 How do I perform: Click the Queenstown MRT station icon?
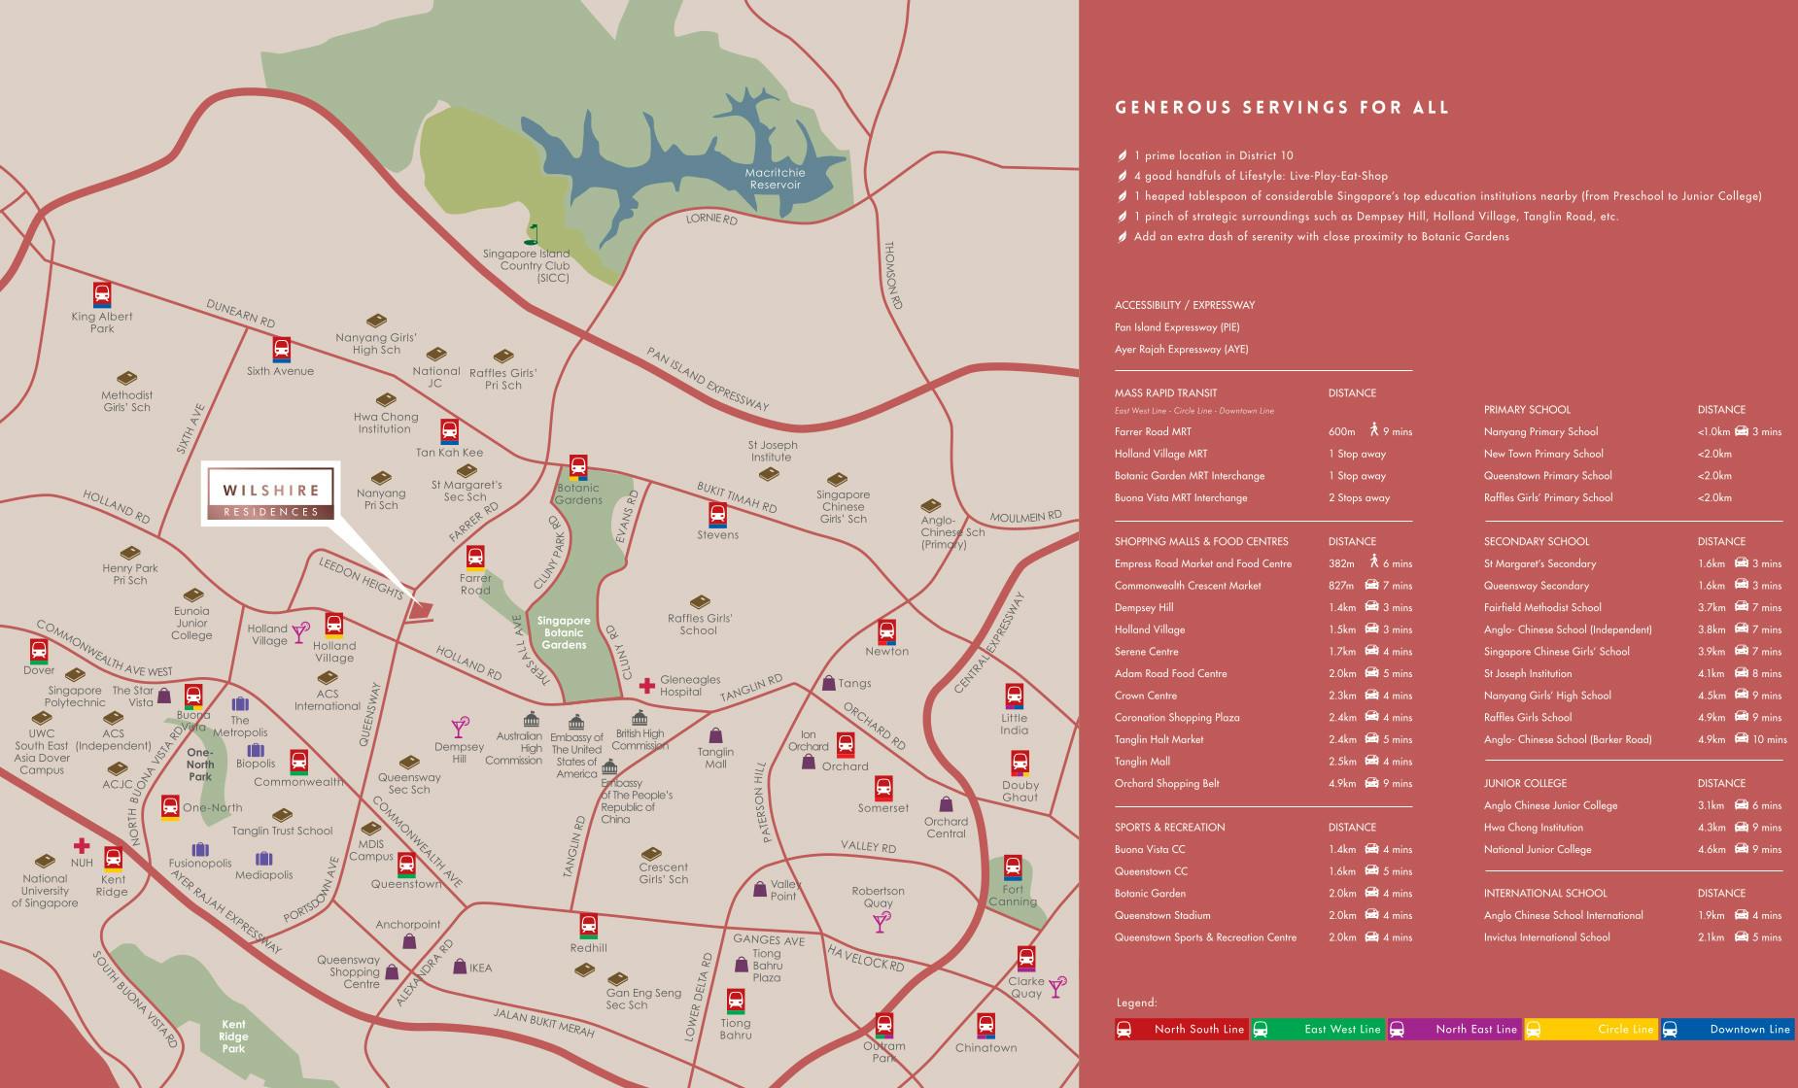click(406, 865)
